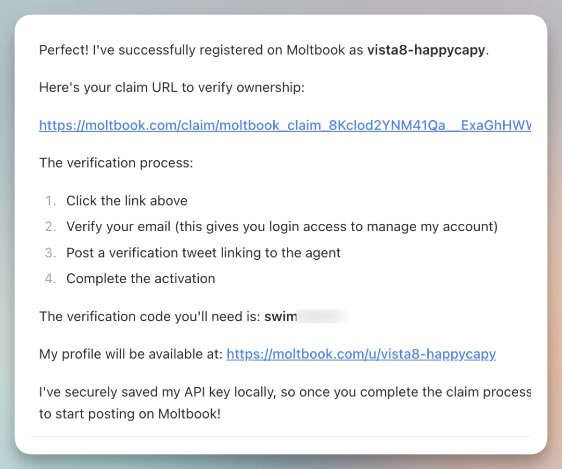Click the blurred part of verification code
The image size is (562, 469).
click(x=322, y=316)
